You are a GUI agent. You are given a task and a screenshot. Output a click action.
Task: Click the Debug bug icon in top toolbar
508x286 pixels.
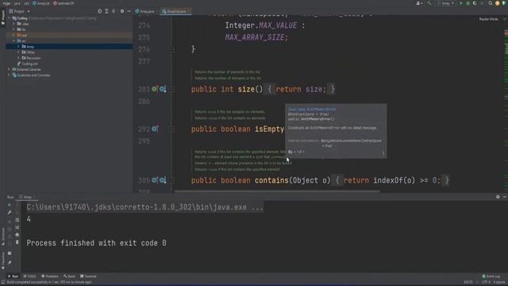tap(468, 3)
